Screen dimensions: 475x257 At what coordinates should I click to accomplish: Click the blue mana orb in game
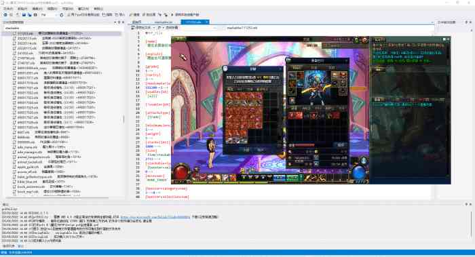click(x=360, y=172)
